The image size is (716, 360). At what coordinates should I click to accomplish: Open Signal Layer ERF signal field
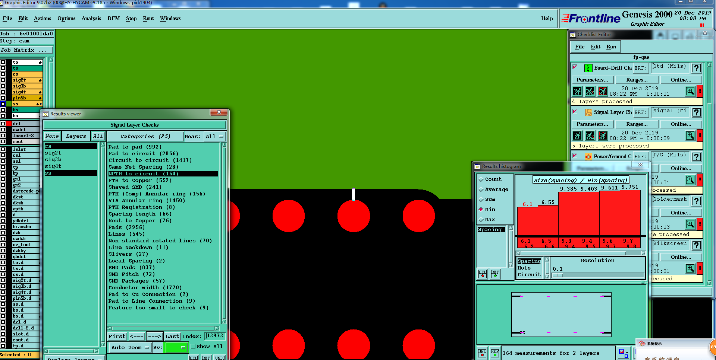click(670, 112)
